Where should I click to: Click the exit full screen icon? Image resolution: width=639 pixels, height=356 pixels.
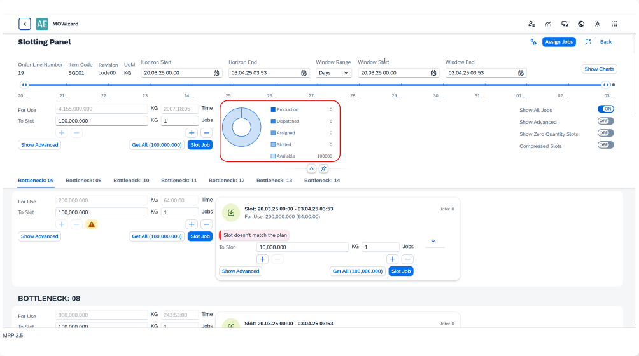[588, 42]
